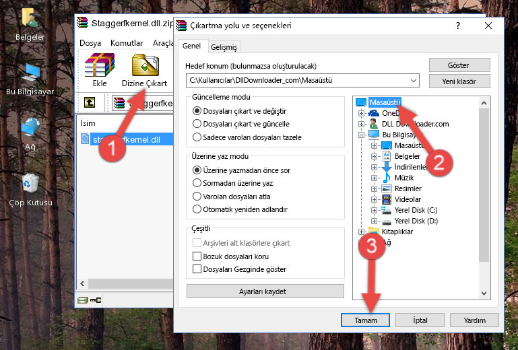Collapse the Bu Bilgisayar tree node
This screenshot has height=350, width=518.
pos(361,135)
